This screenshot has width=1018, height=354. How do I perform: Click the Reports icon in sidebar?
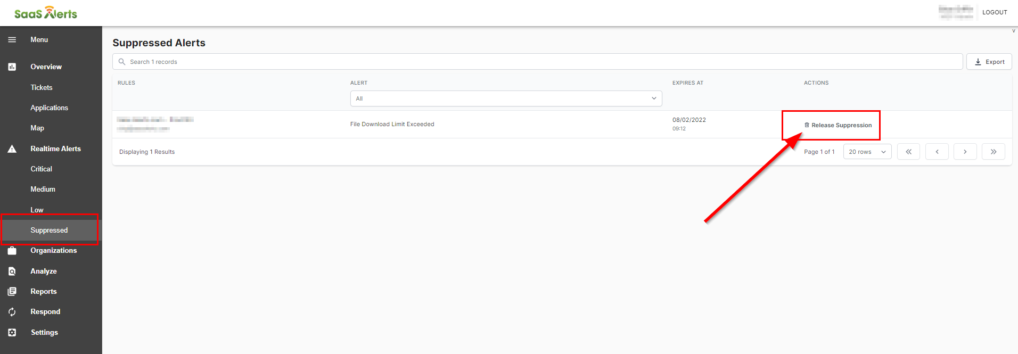(12, 292)
